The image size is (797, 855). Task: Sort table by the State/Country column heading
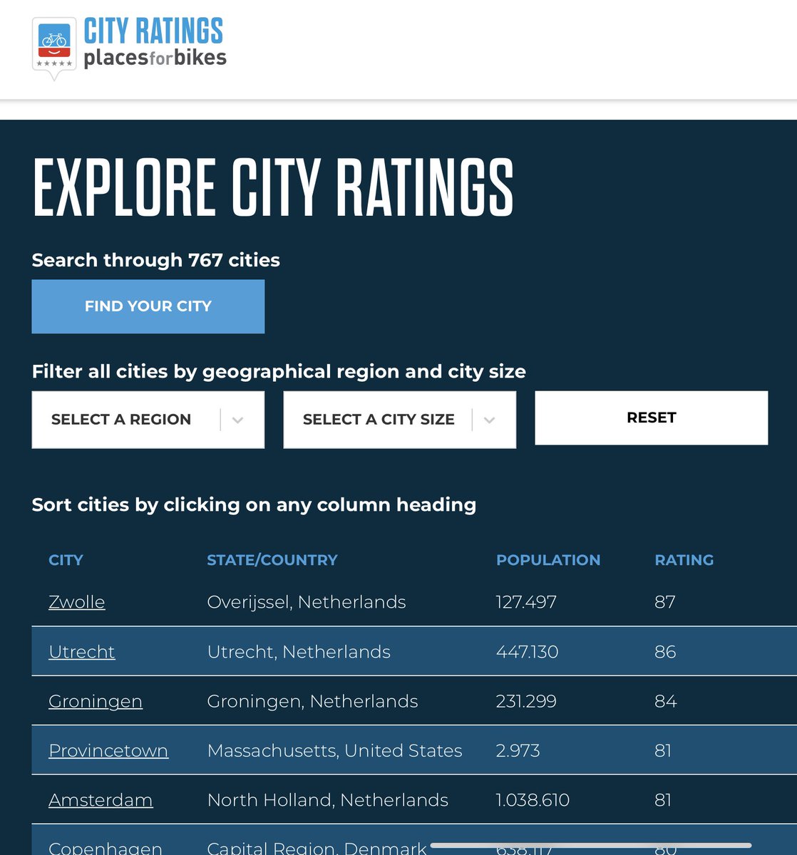point(272,560)
